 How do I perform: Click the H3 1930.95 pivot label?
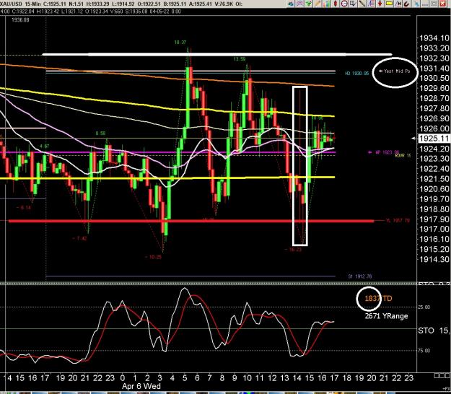[356, 74]
